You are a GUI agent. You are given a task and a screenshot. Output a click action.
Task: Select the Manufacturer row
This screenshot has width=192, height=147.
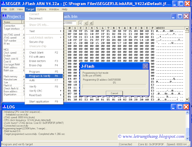[14, 79]
